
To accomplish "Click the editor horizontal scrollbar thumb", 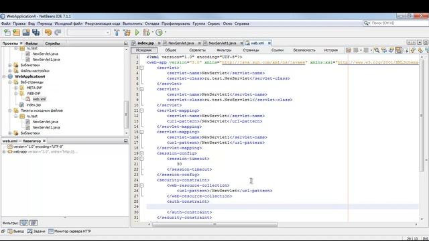I will (x=214, y=224).
